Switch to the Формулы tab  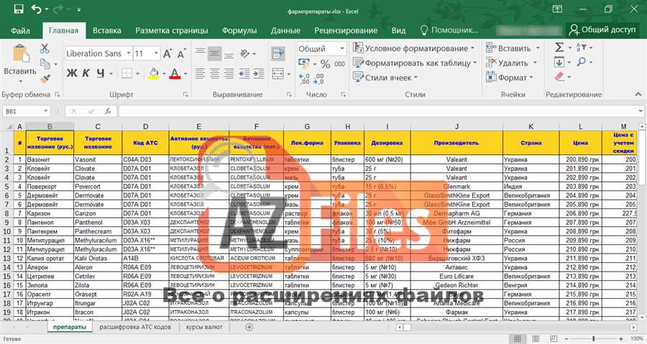click(239, 30)
